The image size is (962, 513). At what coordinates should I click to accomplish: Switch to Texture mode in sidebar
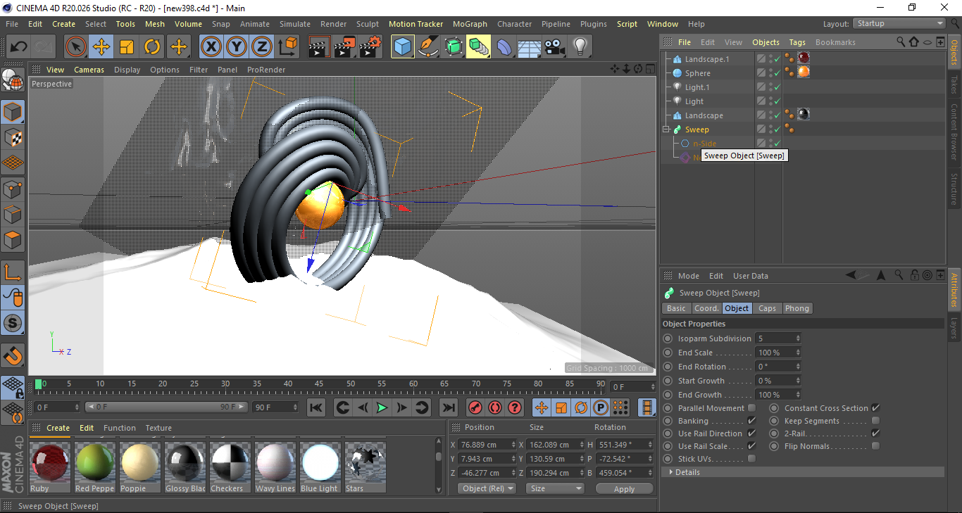13,137
